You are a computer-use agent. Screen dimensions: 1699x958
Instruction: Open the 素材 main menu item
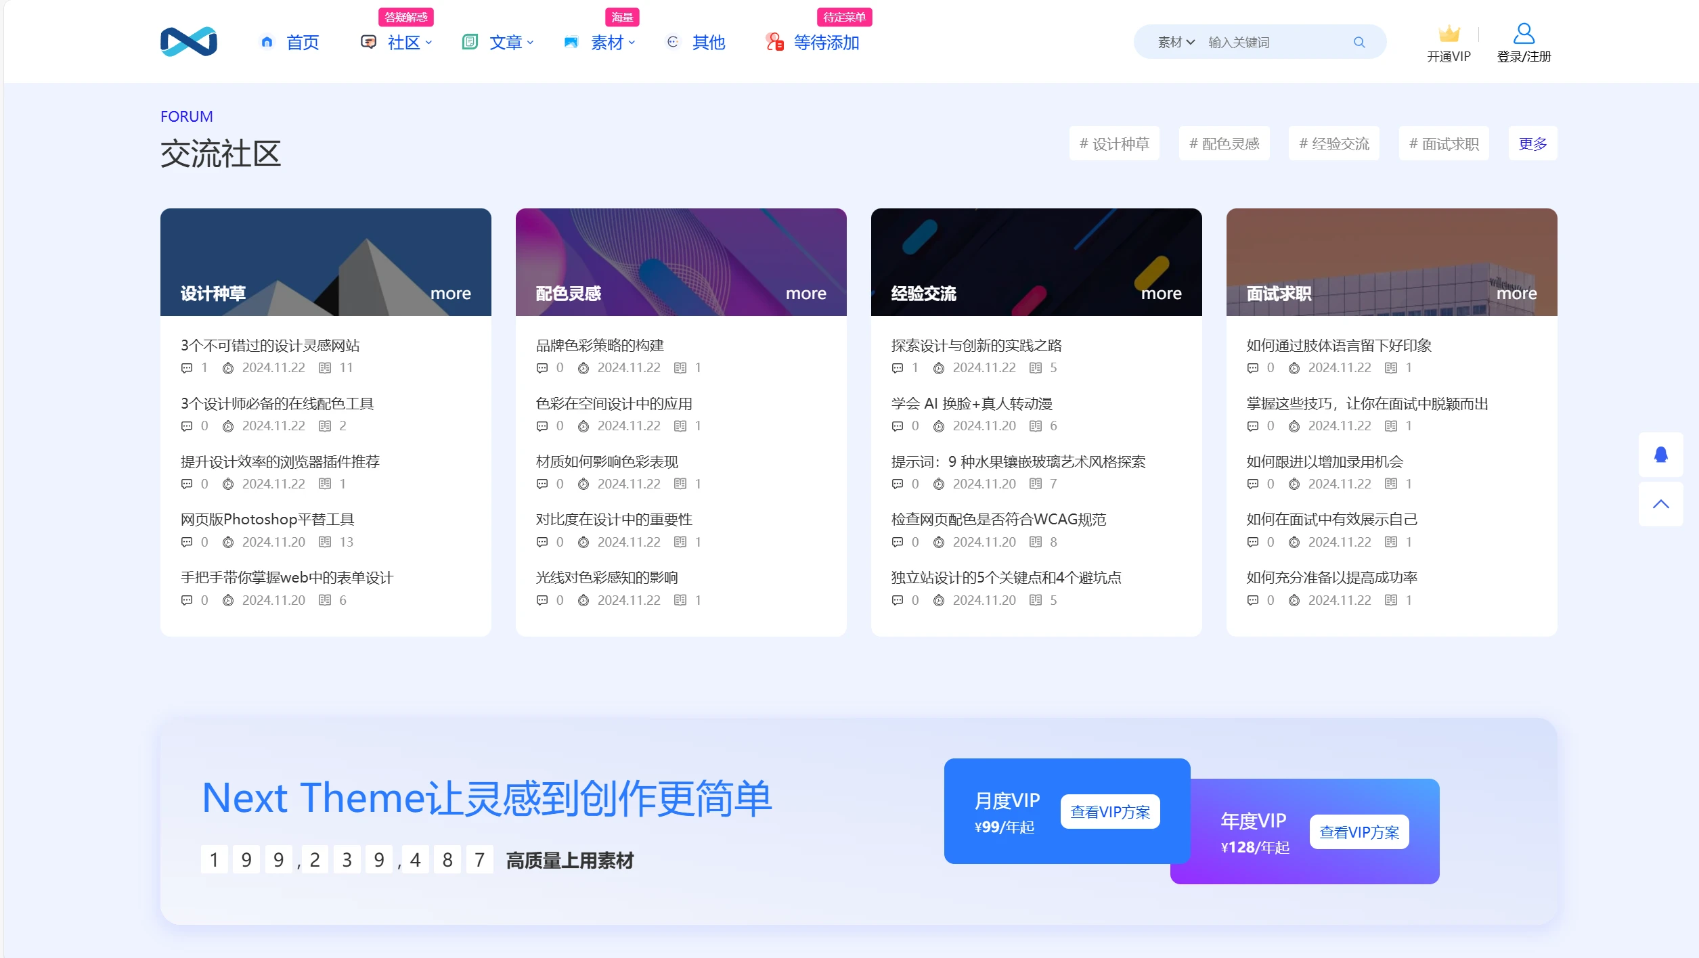click(x=606, y=43)
